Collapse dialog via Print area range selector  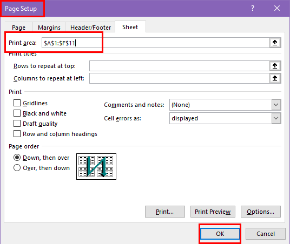(x=275, y=43)
